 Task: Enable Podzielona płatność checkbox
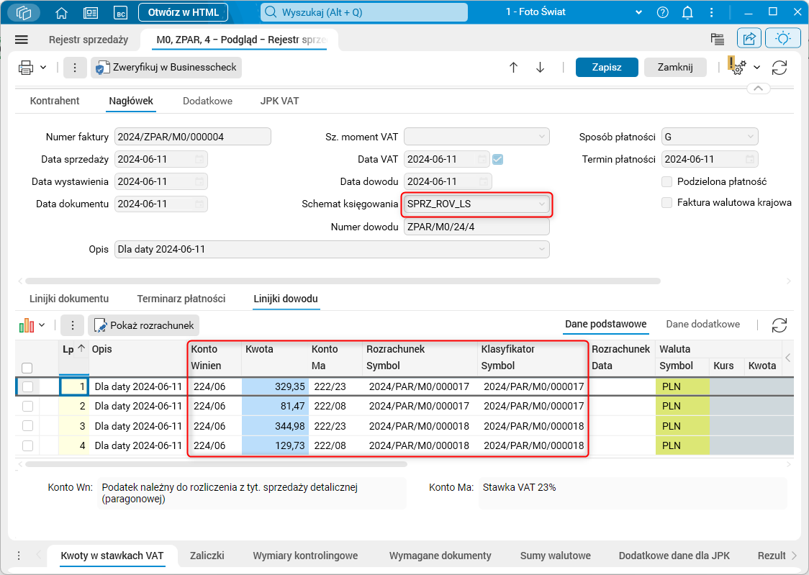click(666, 181)
